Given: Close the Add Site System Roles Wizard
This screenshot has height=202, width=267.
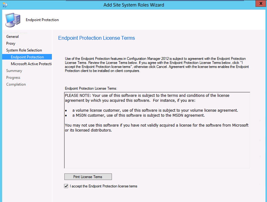Looking at the screenshot, I should (260, 3).
